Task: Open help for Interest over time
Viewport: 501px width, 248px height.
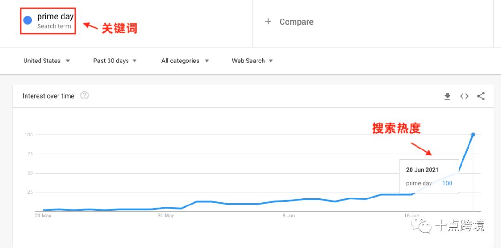Action: click(84, 95)
